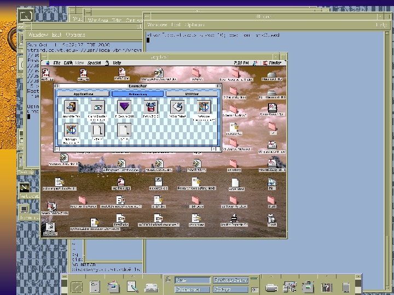394x295 pixels.
Task: Select the floppy disk image icon on Mac desktop
Action: coord(159,181)
